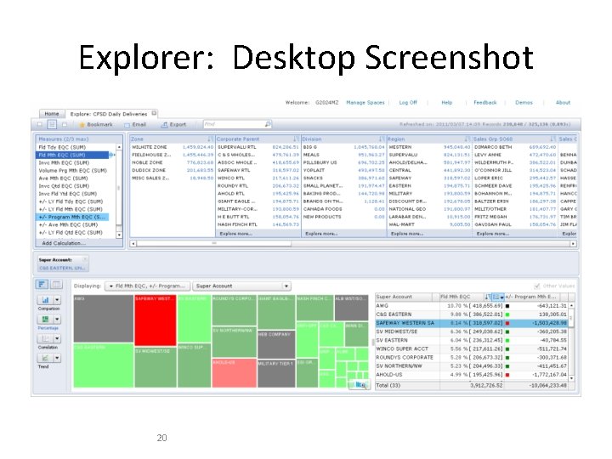The image size is (612, 459).
Task: Click the facets scrollbar right arrow
Action: pyautogui.click(x=573, y=244)
